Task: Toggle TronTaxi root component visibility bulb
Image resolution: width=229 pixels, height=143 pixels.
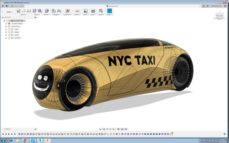Action: (x=7, y=21)
